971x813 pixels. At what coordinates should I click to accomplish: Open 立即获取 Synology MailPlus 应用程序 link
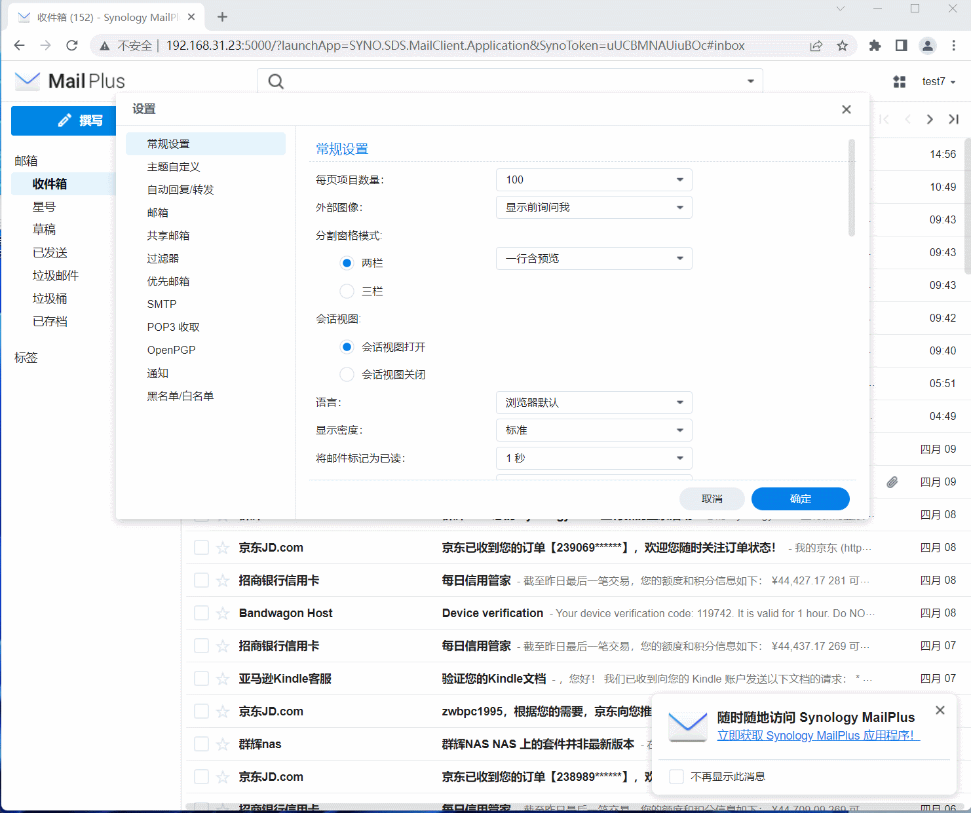[818, 735]
